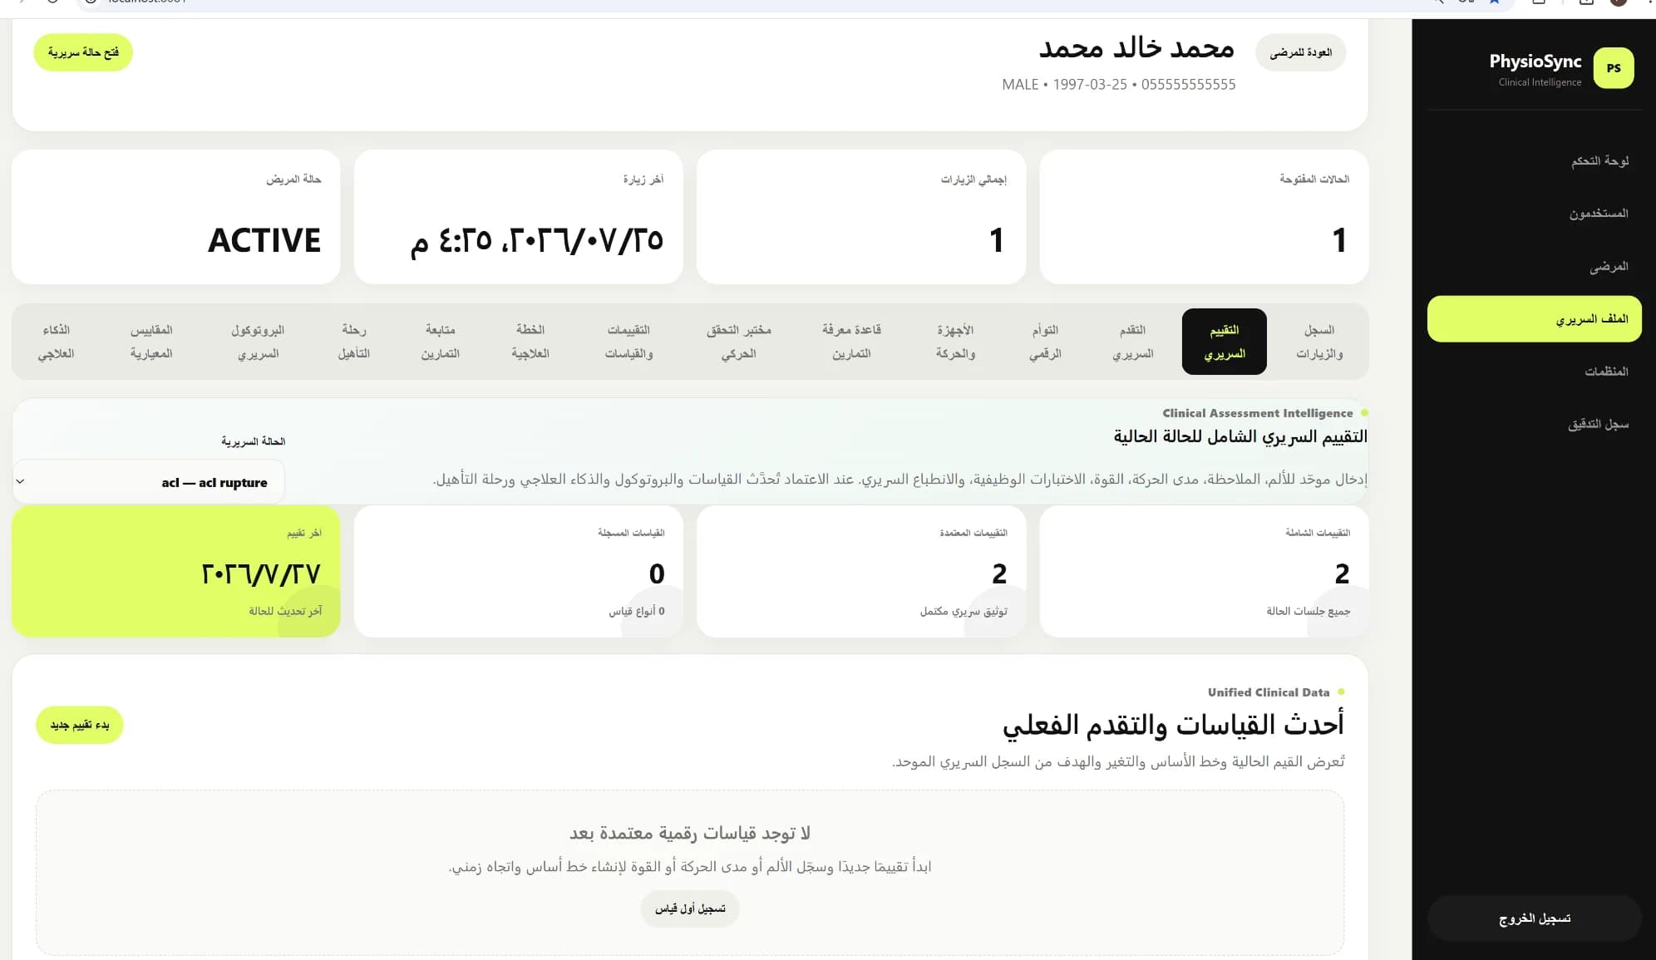Open the لوحة التحكم sidebar item
This screenshot has height=960, width=1656.
pyautogui.click(x=1599, y=161)
